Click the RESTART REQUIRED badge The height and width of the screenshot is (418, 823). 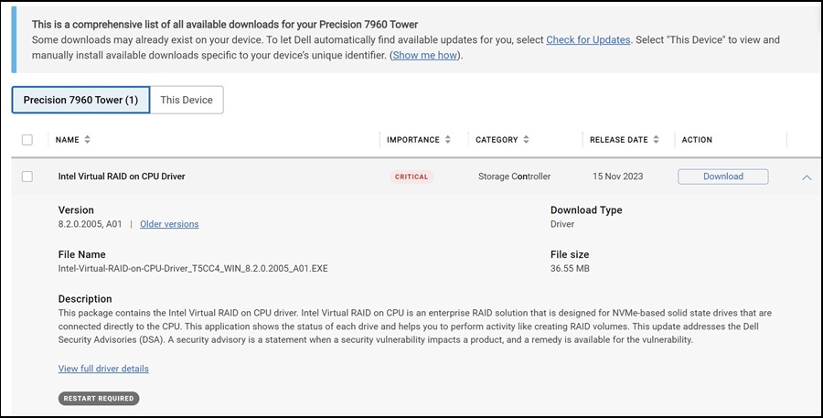99,399
